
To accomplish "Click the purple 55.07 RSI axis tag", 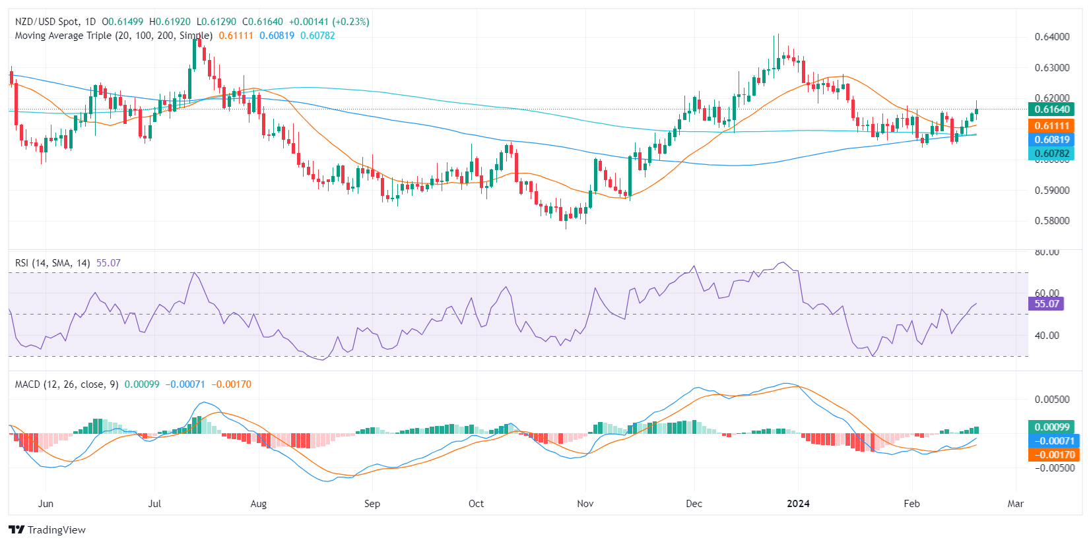I will point(1046,304).
